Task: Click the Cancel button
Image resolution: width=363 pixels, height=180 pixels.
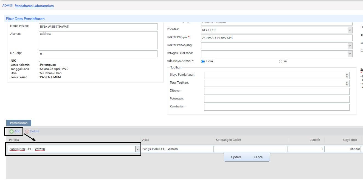Action: click(x=258, y=157)
